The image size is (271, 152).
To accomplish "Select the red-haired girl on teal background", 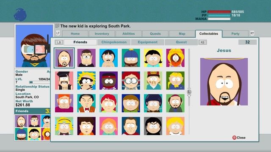I will coord(108,103).
